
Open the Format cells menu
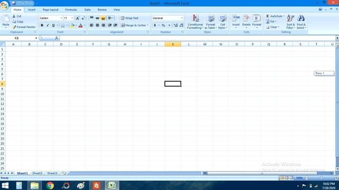tap(256, 21)
